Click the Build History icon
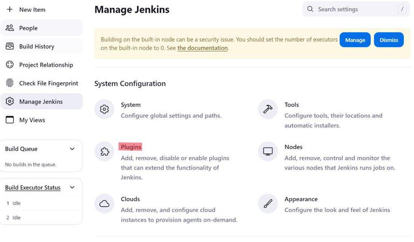Viewport: 414px width, 242px height. [x=10, y=46]
